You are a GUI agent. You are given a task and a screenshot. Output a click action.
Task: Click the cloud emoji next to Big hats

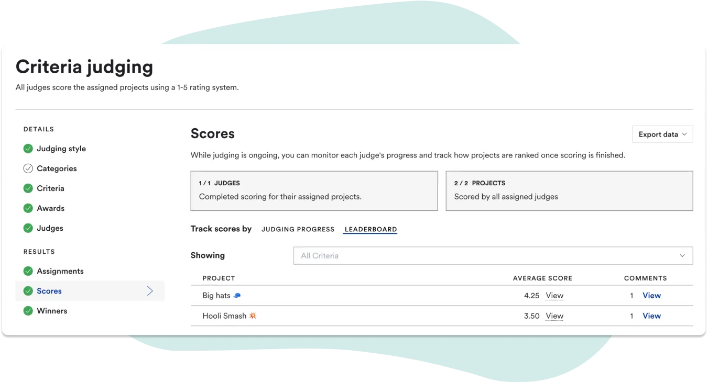[x=236, y=295]
